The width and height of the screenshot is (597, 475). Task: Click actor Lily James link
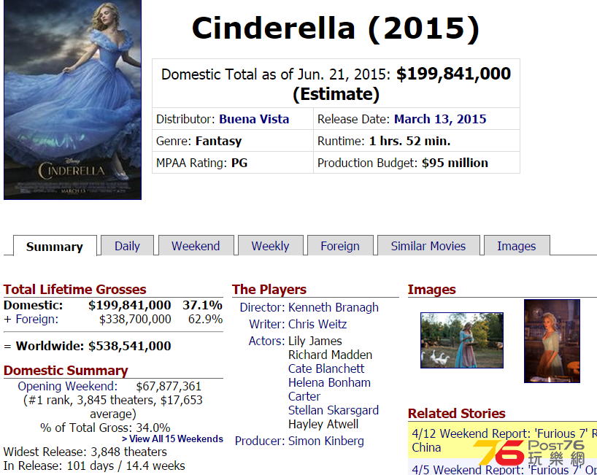click(315, 341)
